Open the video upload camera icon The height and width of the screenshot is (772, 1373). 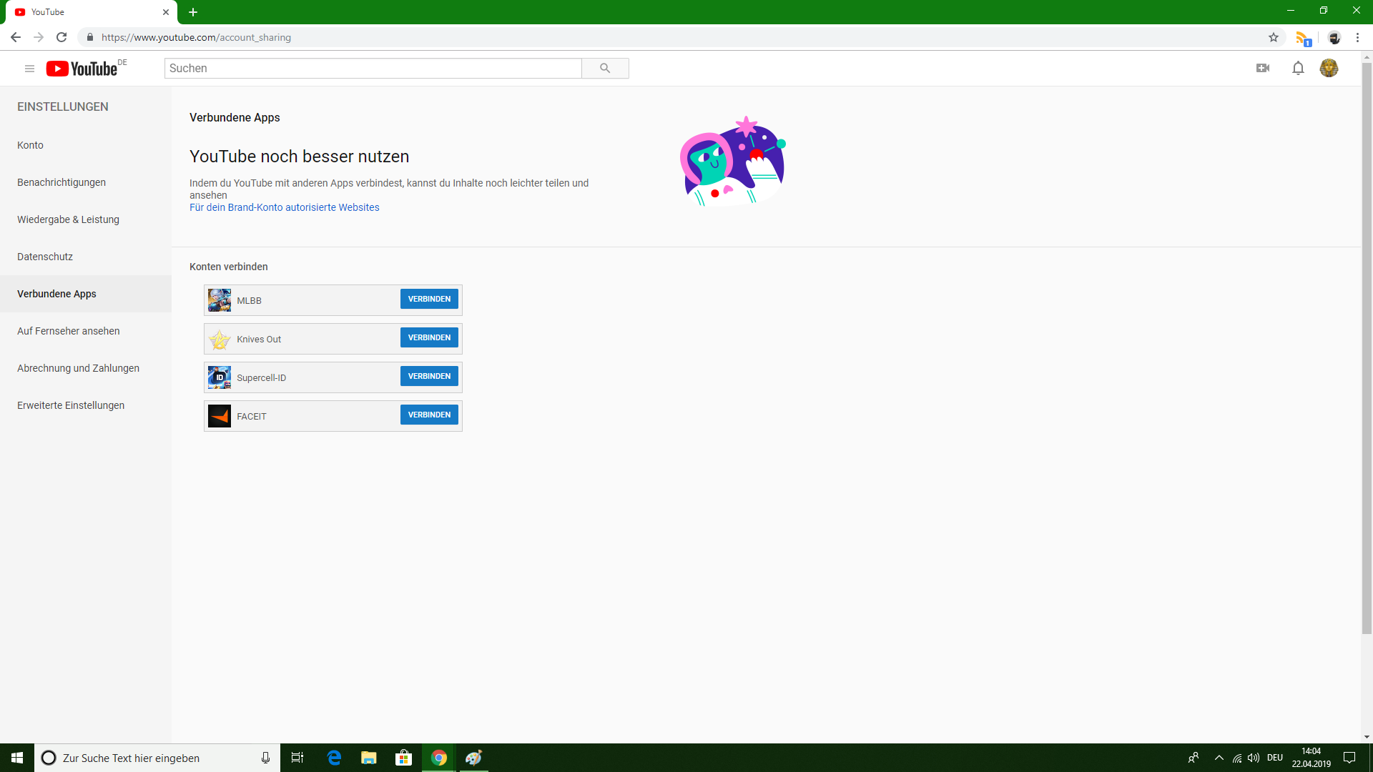1263,68
